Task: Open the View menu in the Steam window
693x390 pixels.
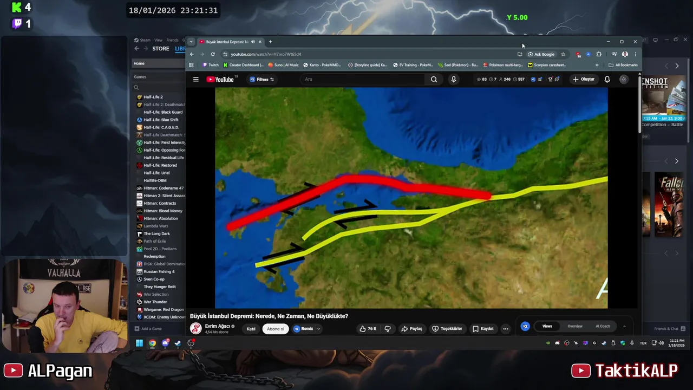Action: pyautogui.click(x=158, y=40)
